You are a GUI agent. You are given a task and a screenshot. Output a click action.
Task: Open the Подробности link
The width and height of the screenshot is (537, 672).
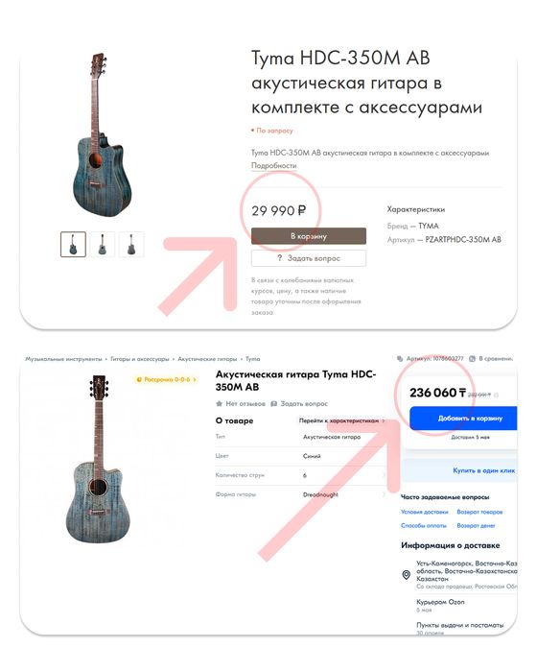273,165
